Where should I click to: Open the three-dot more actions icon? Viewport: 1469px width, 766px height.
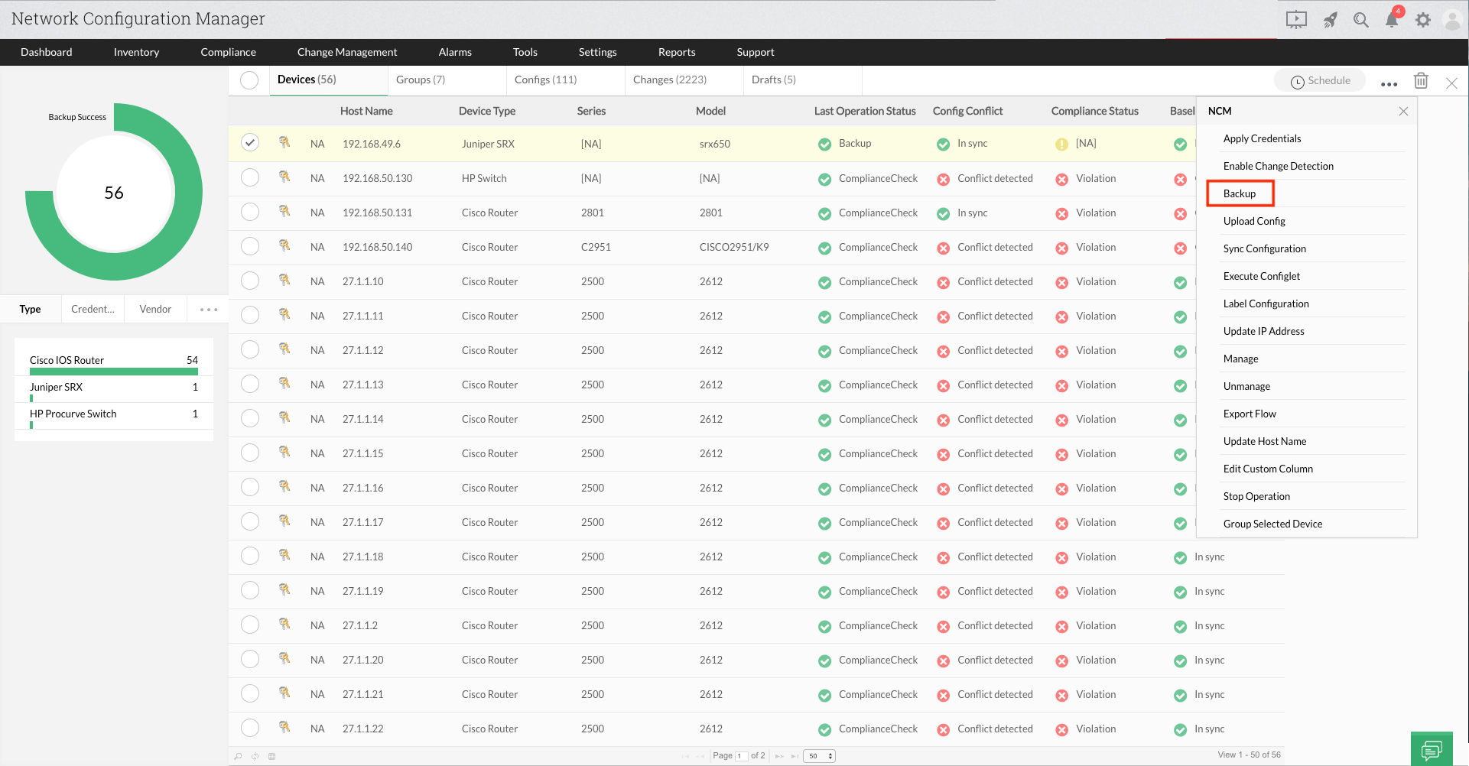[x=1389, y=84]
